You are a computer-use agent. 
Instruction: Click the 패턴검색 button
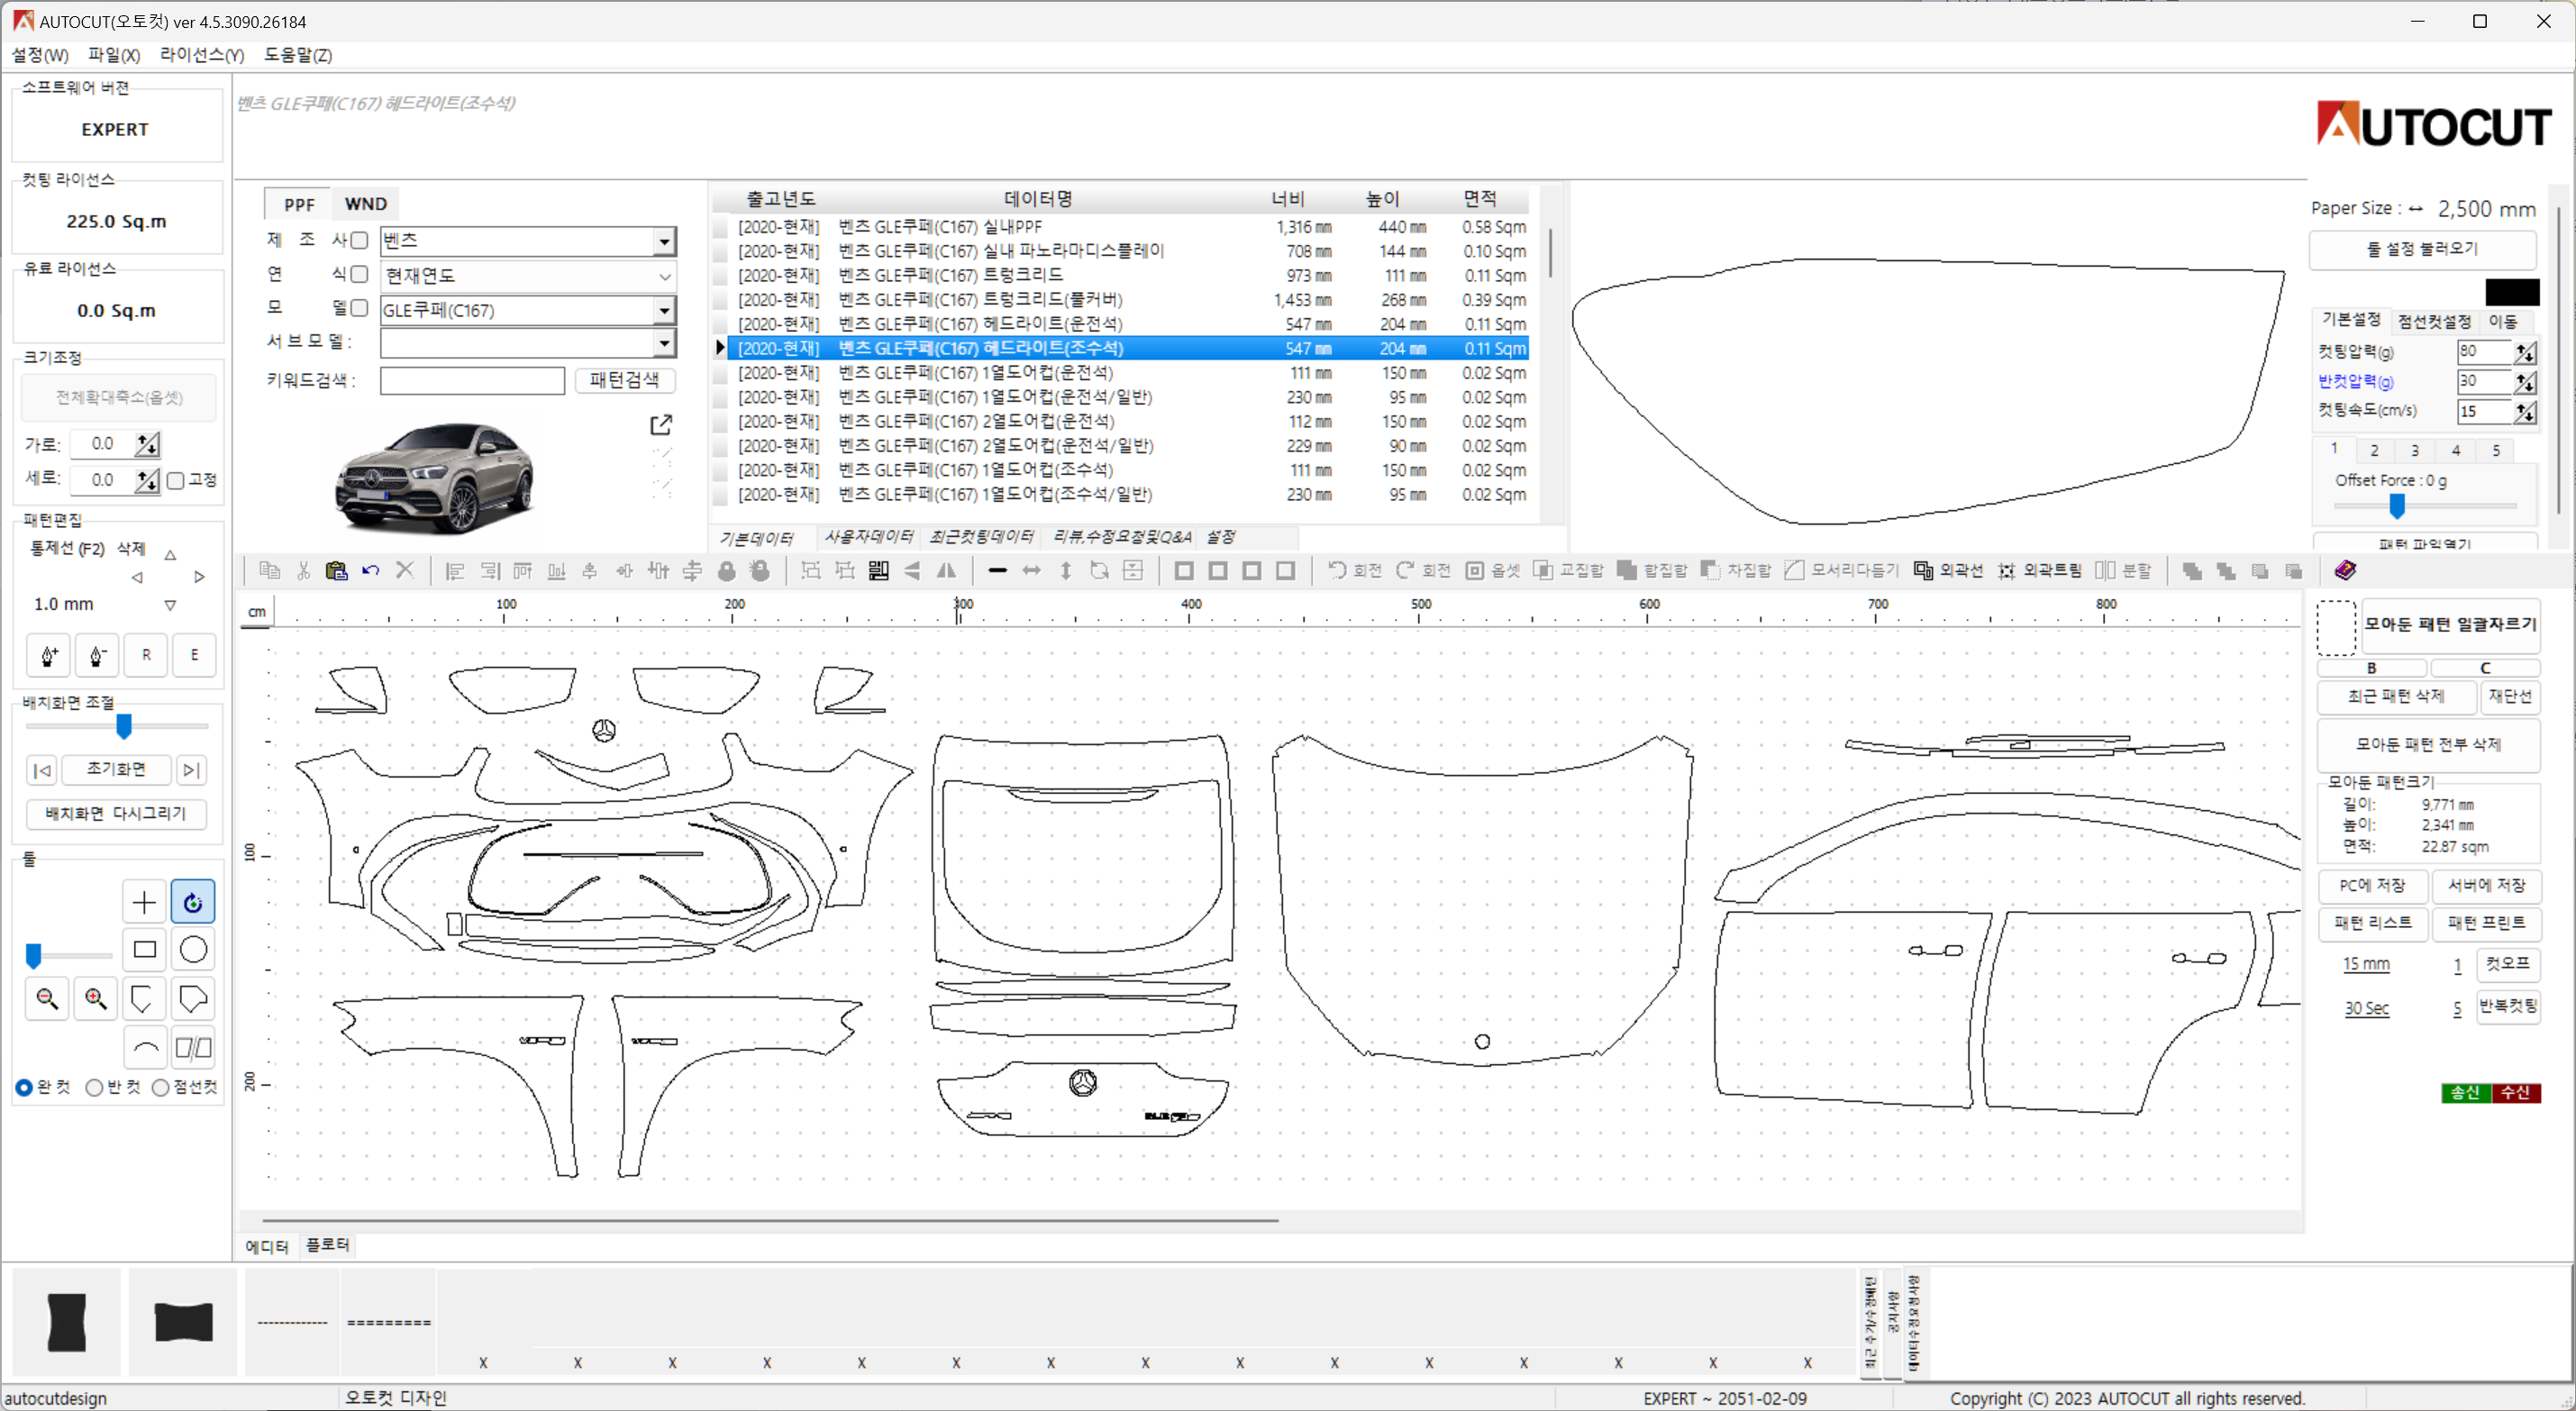tap(625, 380)
